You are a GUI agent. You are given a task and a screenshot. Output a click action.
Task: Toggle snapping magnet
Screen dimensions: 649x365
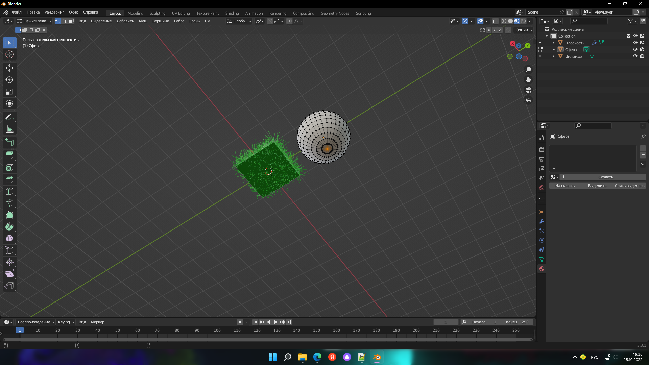pos(270,21)
